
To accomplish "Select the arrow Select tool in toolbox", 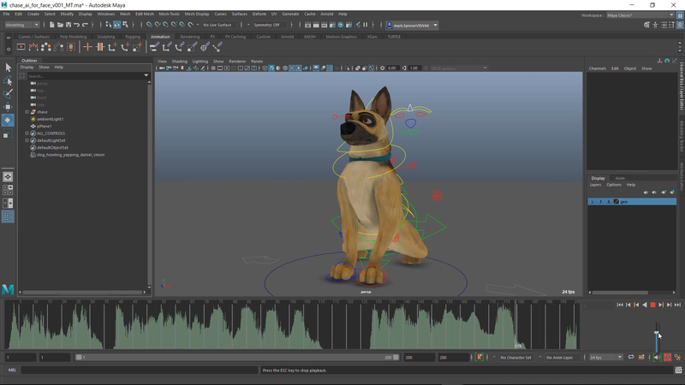I will (8, 68).
